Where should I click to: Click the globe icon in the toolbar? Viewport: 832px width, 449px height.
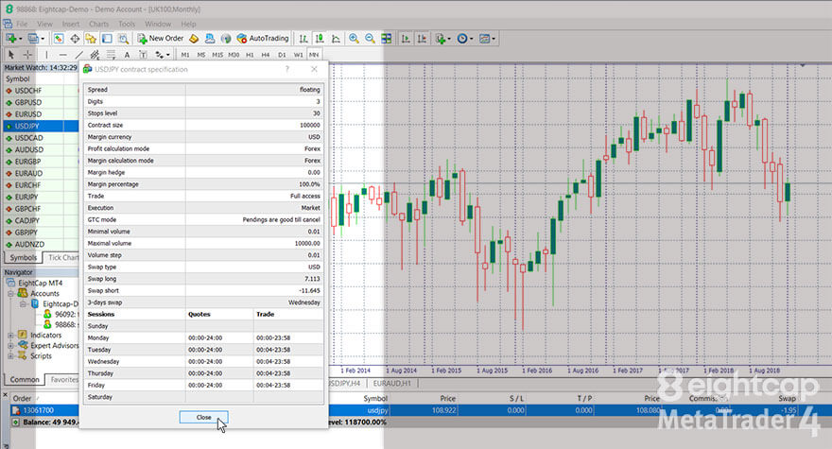[226, 38]
